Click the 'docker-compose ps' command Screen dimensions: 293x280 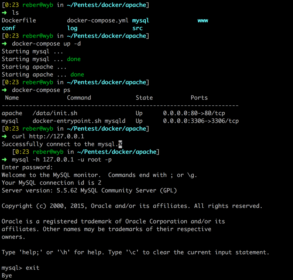pyautogui.click(x=41, y=90)
